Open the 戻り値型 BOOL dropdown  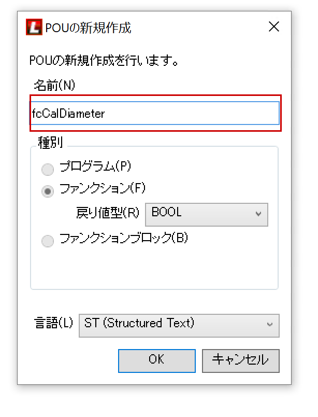tap(206, 214)
